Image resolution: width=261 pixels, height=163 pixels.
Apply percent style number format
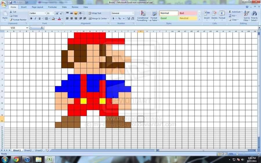point(119,19)
